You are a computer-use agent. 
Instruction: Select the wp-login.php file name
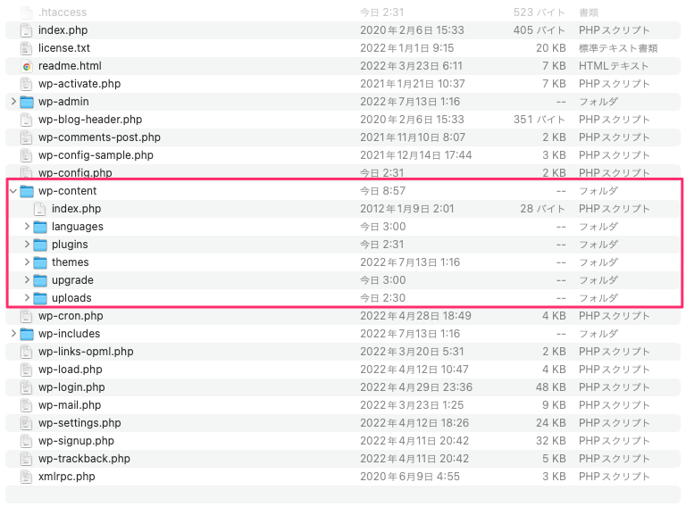71,387
